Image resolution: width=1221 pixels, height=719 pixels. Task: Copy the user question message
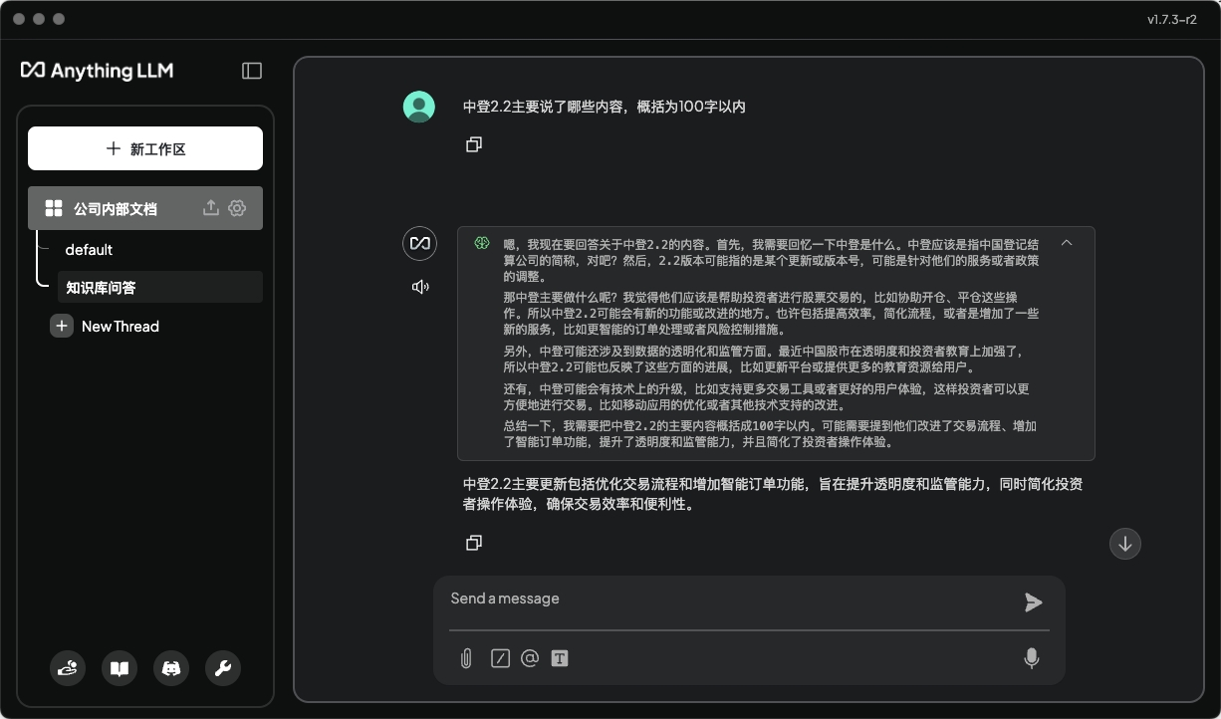click(474, 144)
